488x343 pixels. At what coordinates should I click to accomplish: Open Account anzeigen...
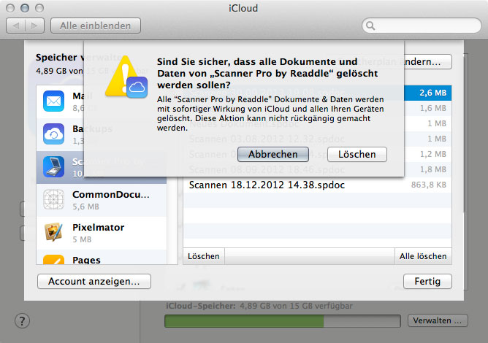pos(94,282)
